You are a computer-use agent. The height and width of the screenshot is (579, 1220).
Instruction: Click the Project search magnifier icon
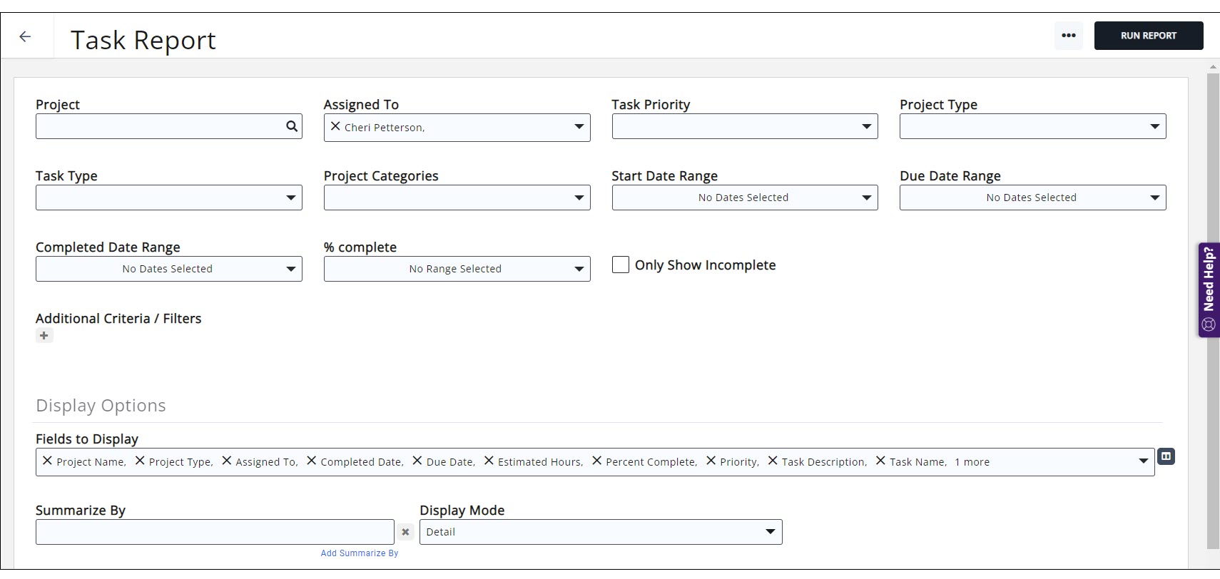point(291,126)
